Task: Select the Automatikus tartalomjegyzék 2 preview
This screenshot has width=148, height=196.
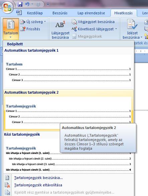Action: pos(68,113)
